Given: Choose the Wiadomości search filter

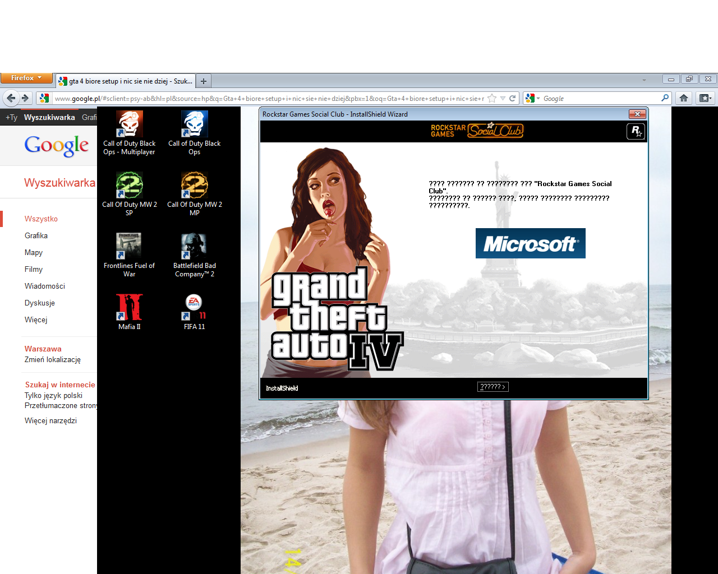Looking at the screenshot, I should click(x=45, y=286).
